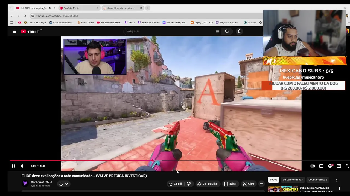The image size is (350, 196).
Task: Start voice search with microphone
Action: click(239, 31)
